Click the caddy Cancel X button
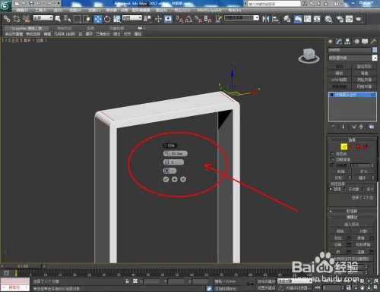Screen dimensions: 380x292 (183, 179)
